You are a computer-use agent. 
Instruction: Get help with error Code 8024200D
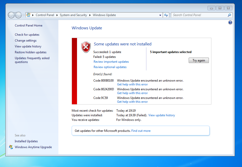point(132,93)
